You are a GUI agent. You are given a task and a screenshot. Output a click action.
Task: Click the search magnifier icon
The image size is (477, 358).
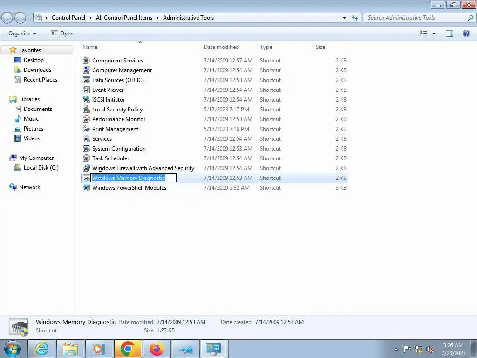click(470, 18)
